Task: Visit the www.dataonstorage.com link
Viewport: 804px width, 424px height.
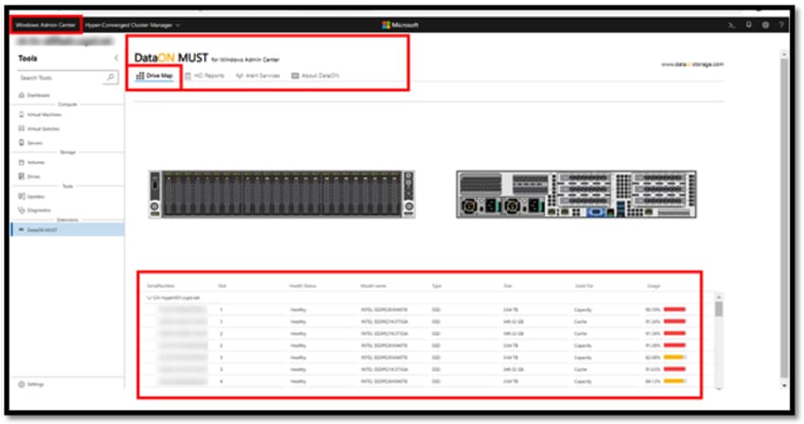Action: pos(692,64)
